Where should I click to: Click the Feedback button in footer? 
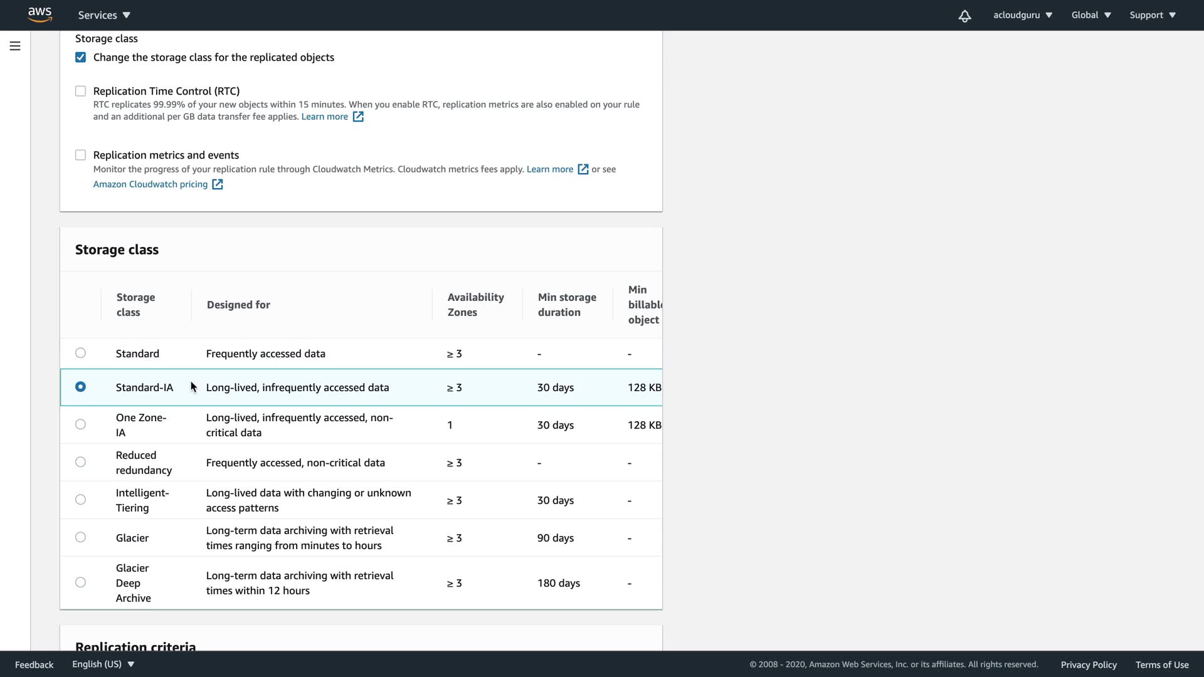(34, 664)
